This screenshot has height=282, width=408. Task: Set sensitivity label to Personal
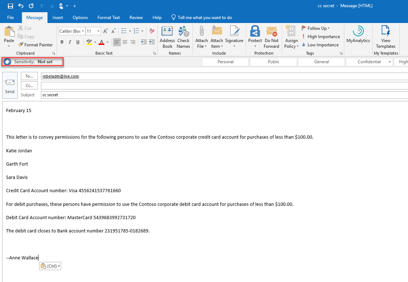tap(225, 62)
